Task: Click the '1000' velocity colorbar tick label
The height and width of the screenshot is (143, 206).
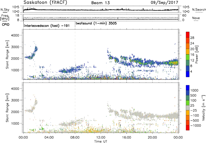Action: pos(194,90)
